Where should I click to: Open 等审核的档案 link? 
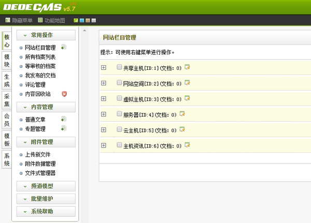tap(40, 66)
